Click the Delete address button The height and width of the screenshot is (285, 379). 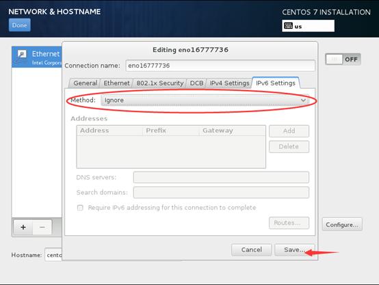tap(289, 147)
